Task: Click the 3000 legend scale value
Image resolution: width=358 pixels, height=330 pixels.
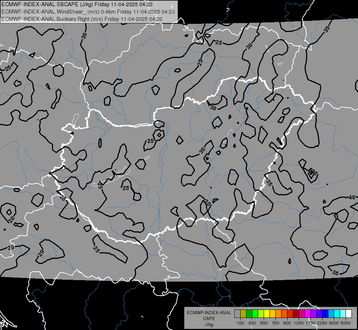Action: 334,323
